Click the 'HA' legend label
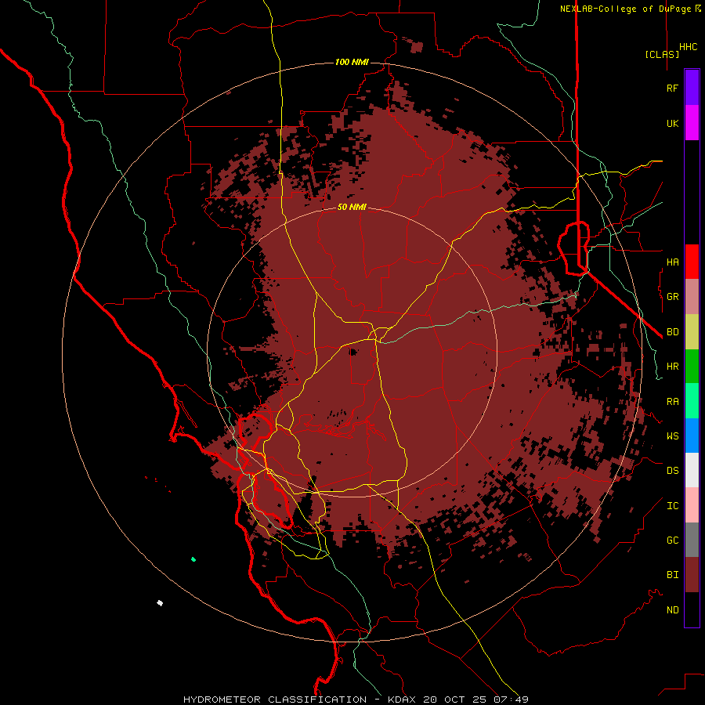 (673, 262)
